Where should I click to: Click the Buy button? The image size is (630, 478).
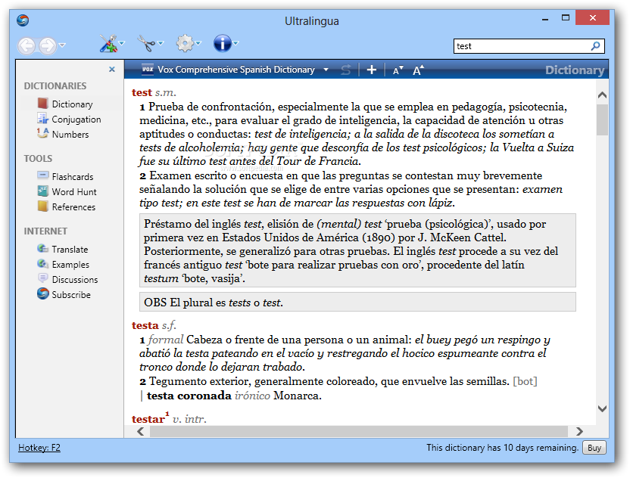[x=594, y=448]
